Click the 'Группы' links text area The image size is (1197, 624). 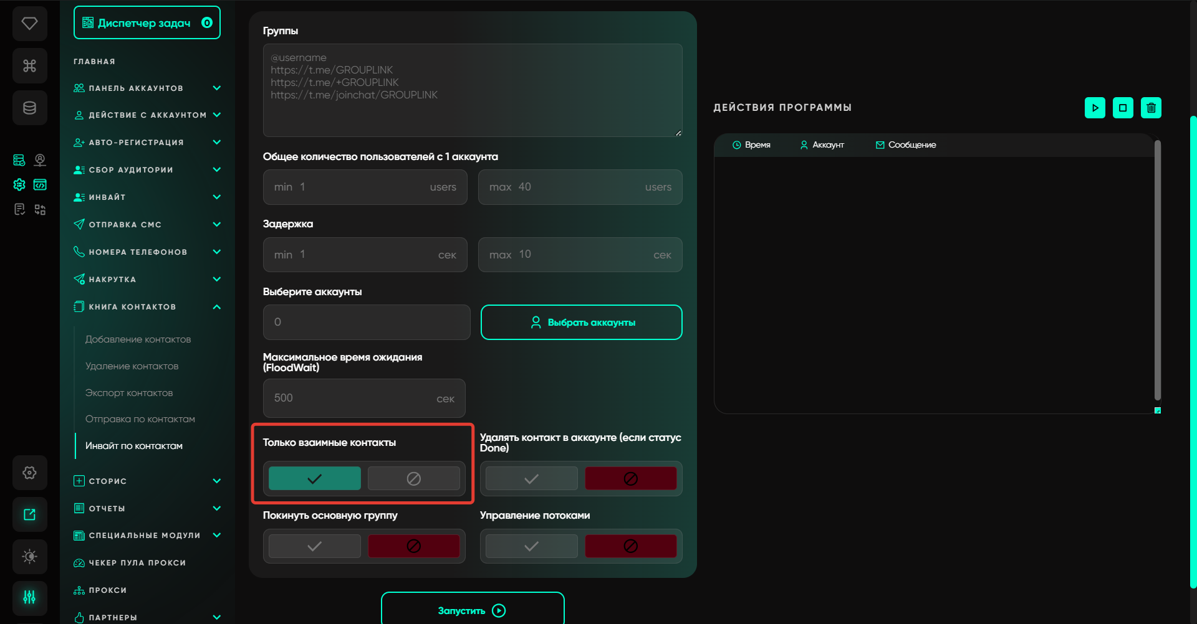(472, 90)
